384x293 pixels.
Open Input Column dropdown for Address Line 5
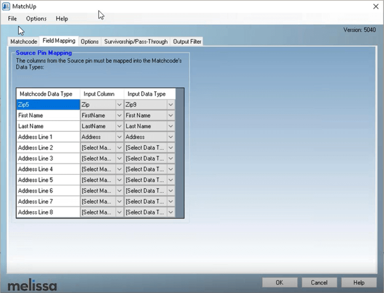tap(119, 180)
